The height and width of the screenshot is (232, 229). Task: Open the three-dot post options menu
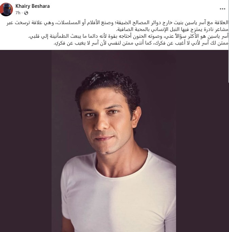[x=222, y=9]
